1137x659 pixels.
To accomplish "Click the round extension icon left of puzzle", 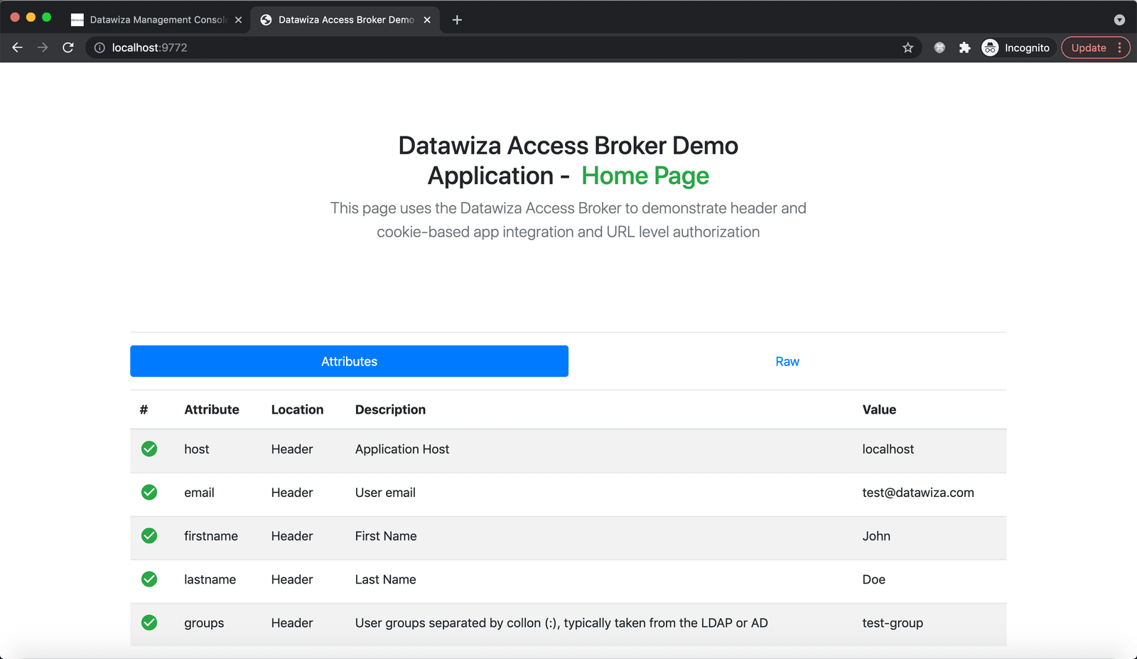I will [939, 48].
